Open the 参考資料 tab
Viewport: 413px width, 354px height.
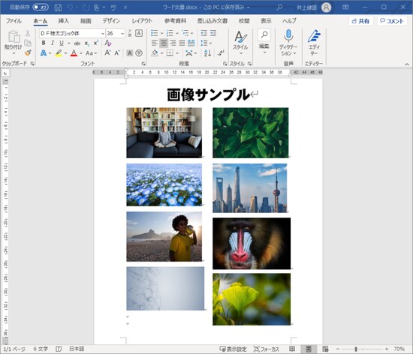[x=175, y=21]
